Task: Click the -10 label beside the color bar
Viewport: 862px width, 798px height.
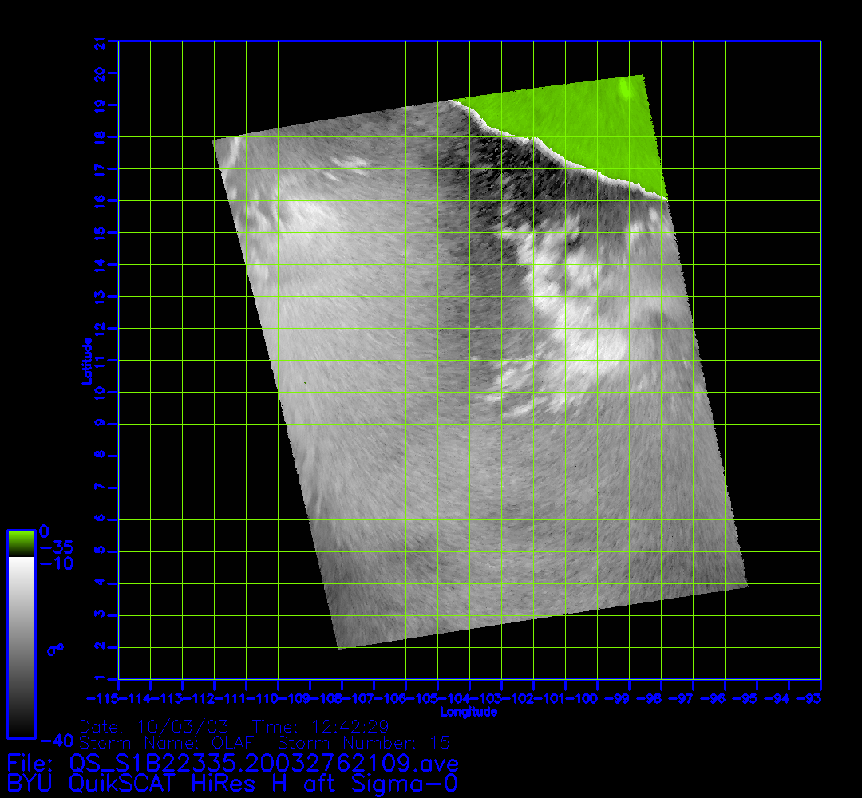Action: tap(56, 564)
